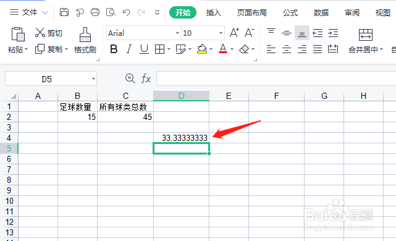Cut selection with scissors 剪切
The image size is (396, 241).
pos(48,33)
